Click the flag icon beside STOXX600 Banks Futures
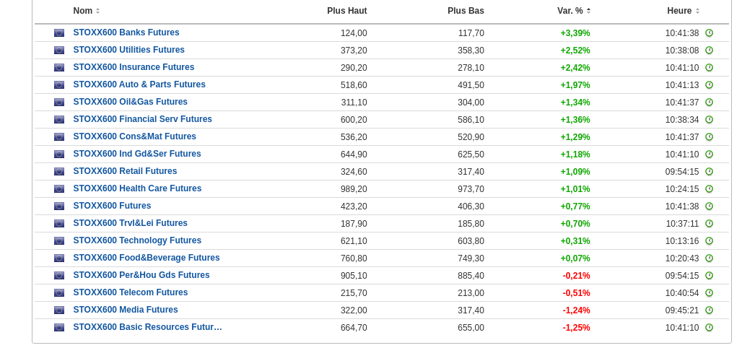The height and width of the screenshot is (361, 755). pyautogui.click(x=59, y=33)
